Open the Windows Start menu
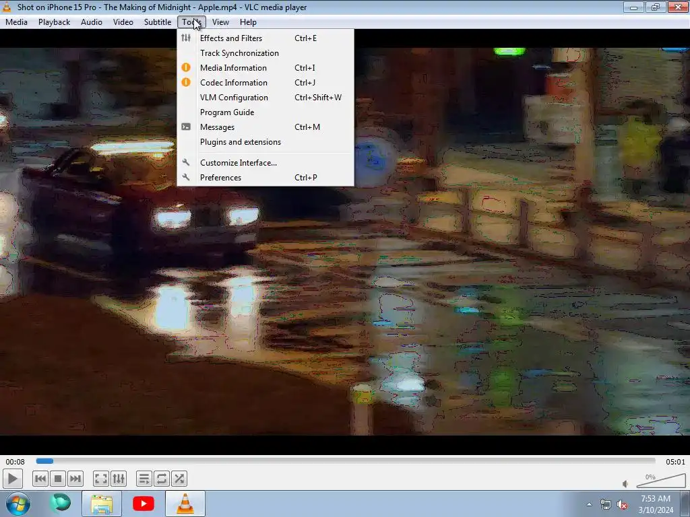 [x=18, y=504]
